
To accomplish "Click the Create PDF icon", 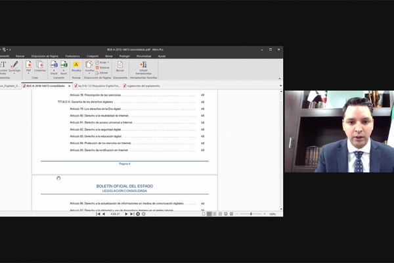I will tap(29, 64).
